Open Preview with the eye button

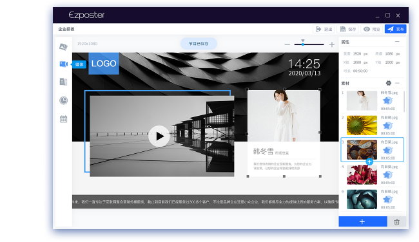(372, 29)
